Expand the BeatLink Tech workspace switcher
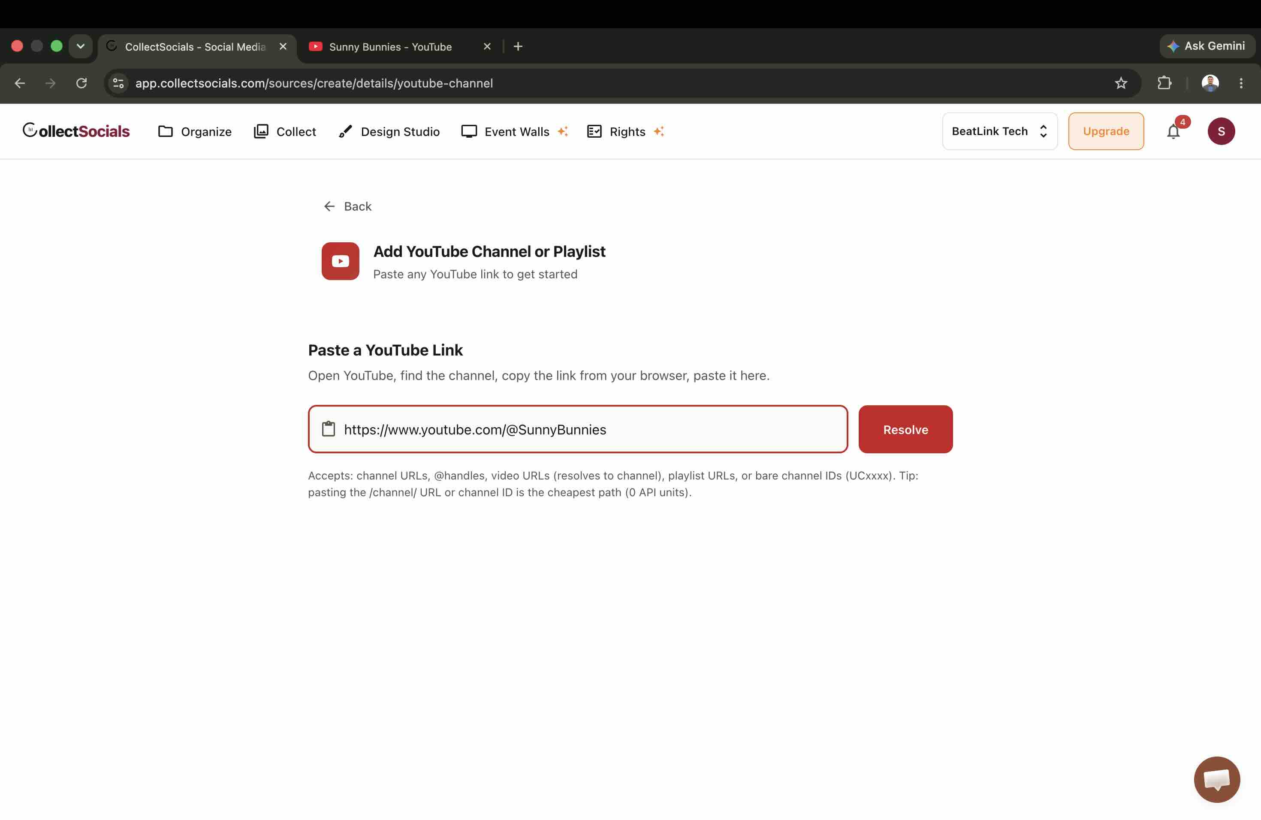The height and width of the screenshot is (820, 1261). click(x=999, y=131)
